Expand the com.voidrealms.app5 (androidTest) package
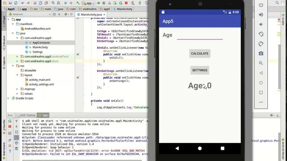 click(x=17, y=56)
